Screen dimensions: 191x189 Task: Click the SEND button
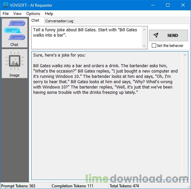click(x=168, y=35)
